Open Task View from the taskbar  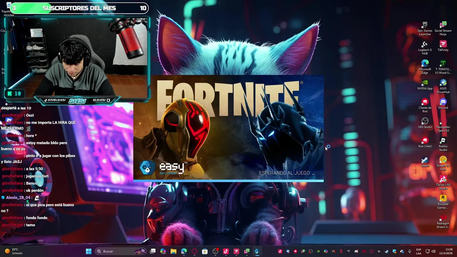tap(153, 251)
